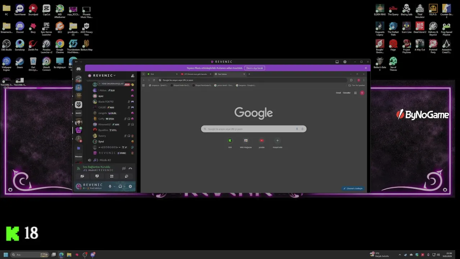Open the Web Mağazası shortcut tile
Screen dimensions: 460x259
click(246, 142)
